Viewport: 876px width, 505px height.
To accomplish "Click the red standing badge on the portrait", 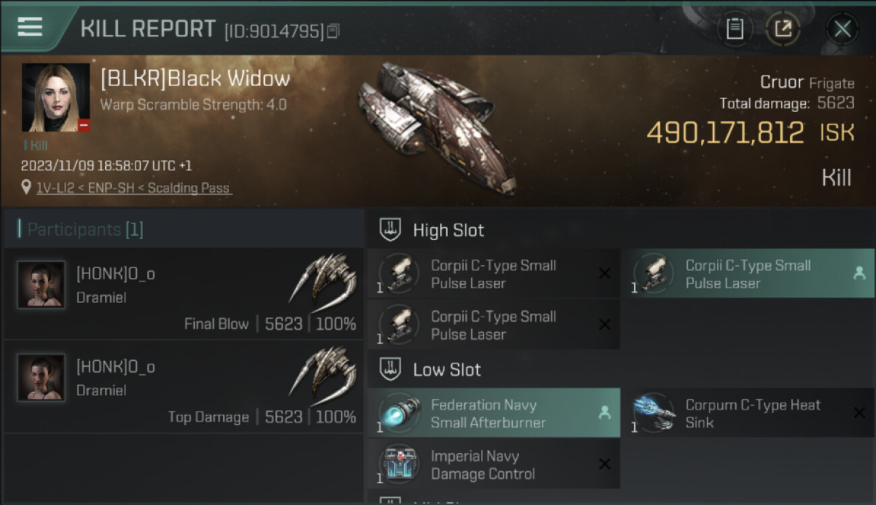I will pyautogui.click(x=84, y=126).
